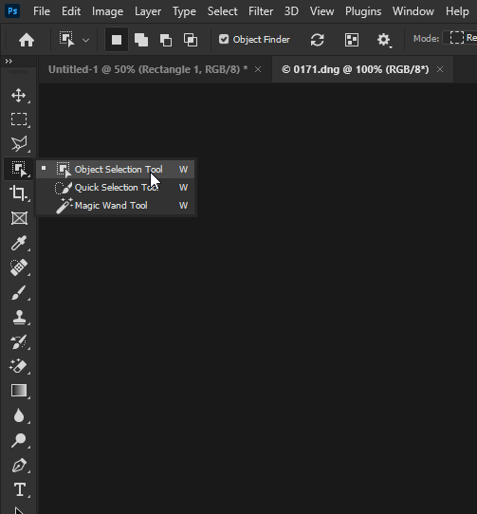Screen dimensions: 477x514
Task: Open the Filter menu
Action: (261, 11)
